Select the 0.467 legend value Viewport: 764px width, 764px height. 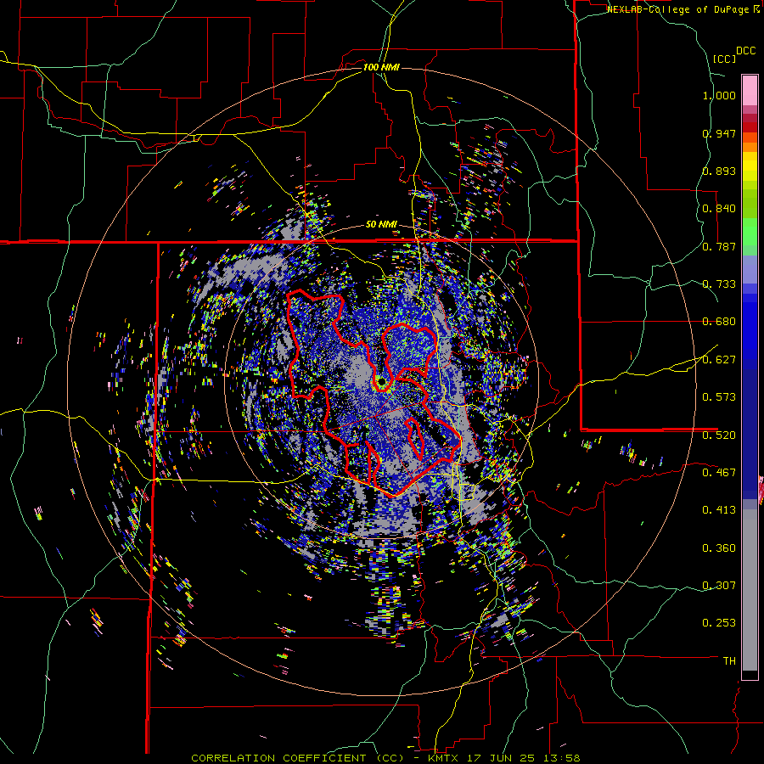719,473
